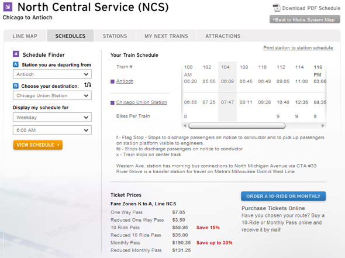Click the blue B destination marker icon
Viewport: 345px width, 258px height.
16,86
